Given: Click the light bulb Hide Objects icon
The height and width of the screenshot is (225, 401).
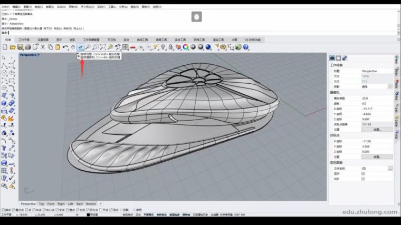Looking at the screenshot, I should coord(163,47).
